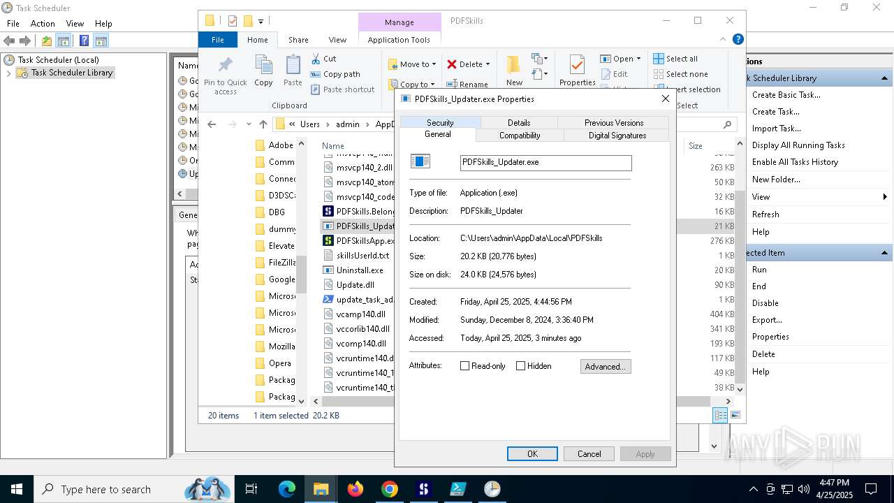The height and width of the screenshot is (503, 894).
Task: Select the Opera folder in navigation pane
Action: coord(272,363)
